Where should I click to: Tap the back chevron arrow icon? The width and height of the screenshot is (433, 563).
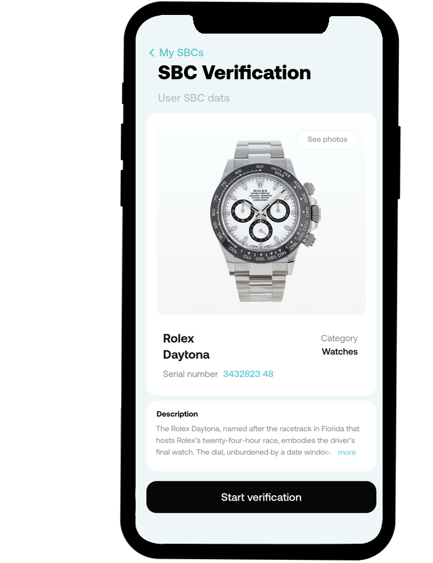pyautogui.click(x=152, y=53)
